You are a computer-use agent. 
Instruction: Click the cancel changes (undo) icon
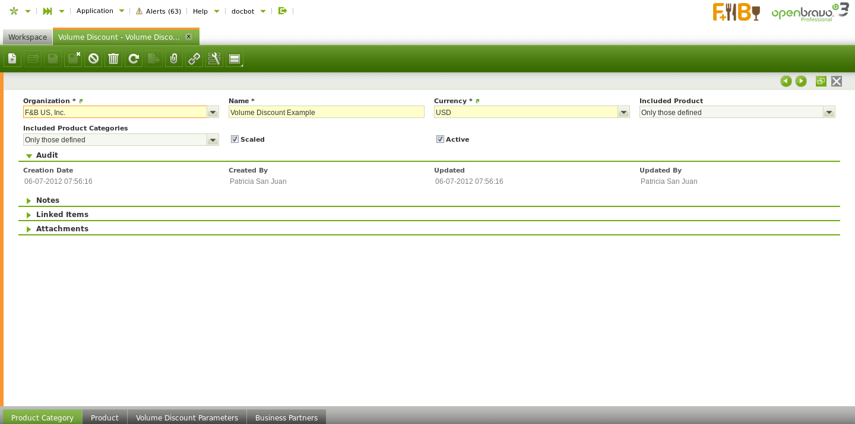coord(93,59)
